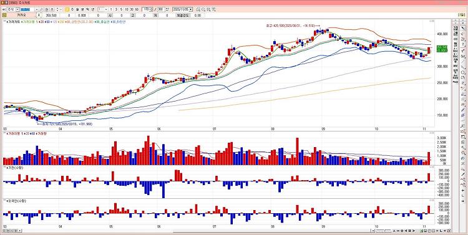This screenshot has width=468, height=235.
Task: Select the 3 interval preset button
Action: pos(116,9)
